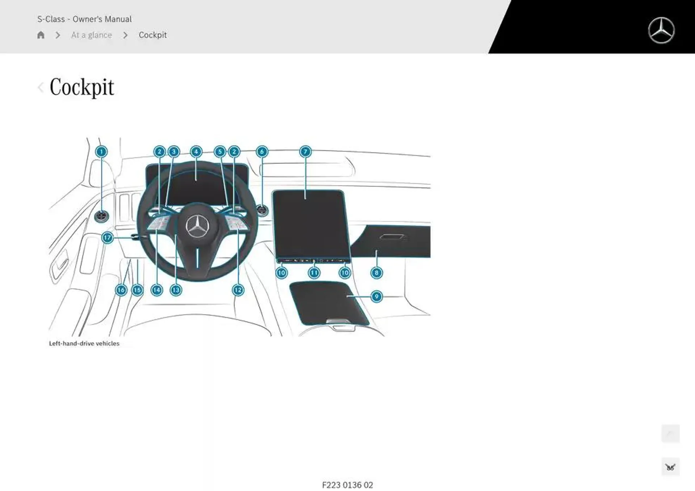The height and width of the screenshot is (491, 695).
Task: Click the 'Cockpit' page heading
Action: 82,87
